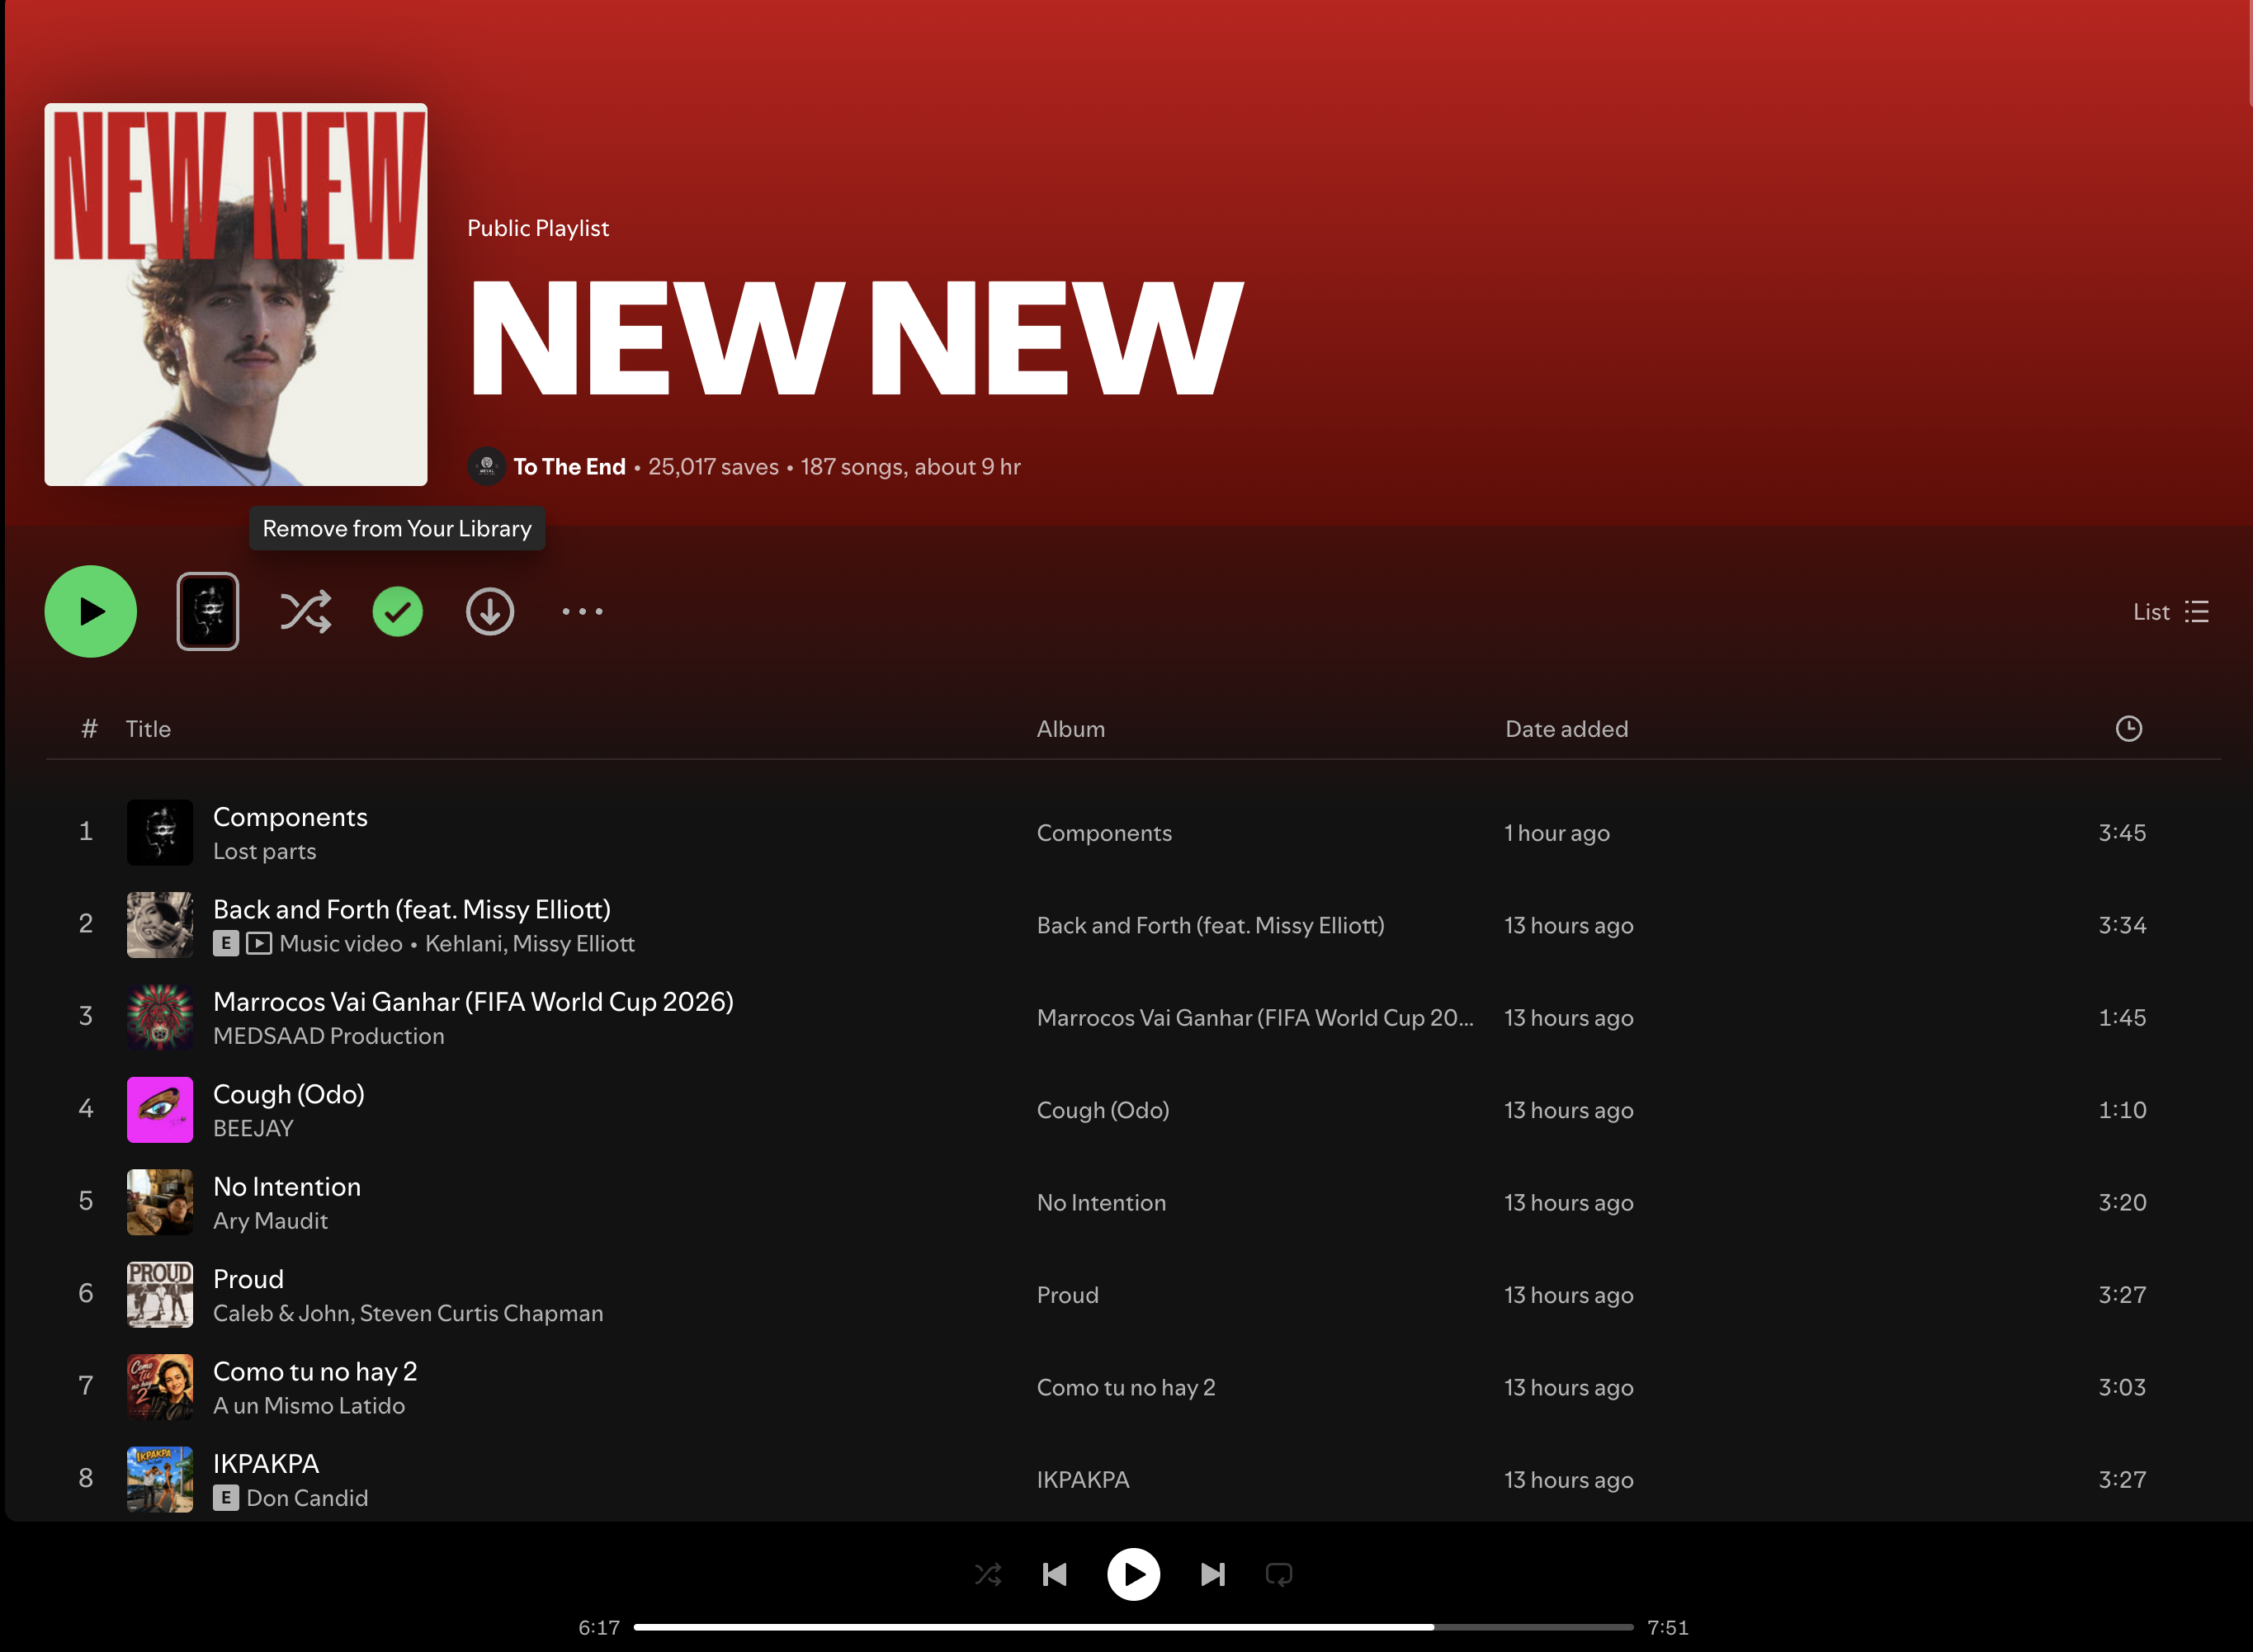Open the Don Candid artist link

pyautogui.click(x=307, y=1498)
